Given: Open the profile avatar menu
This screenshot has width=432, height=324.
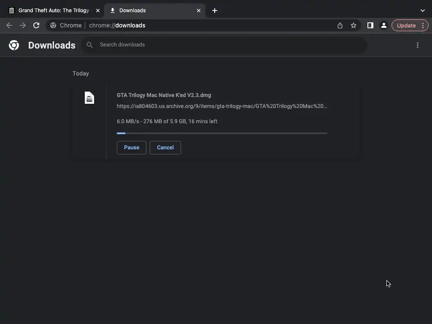Looking at the screenshot, I should 383,25.
